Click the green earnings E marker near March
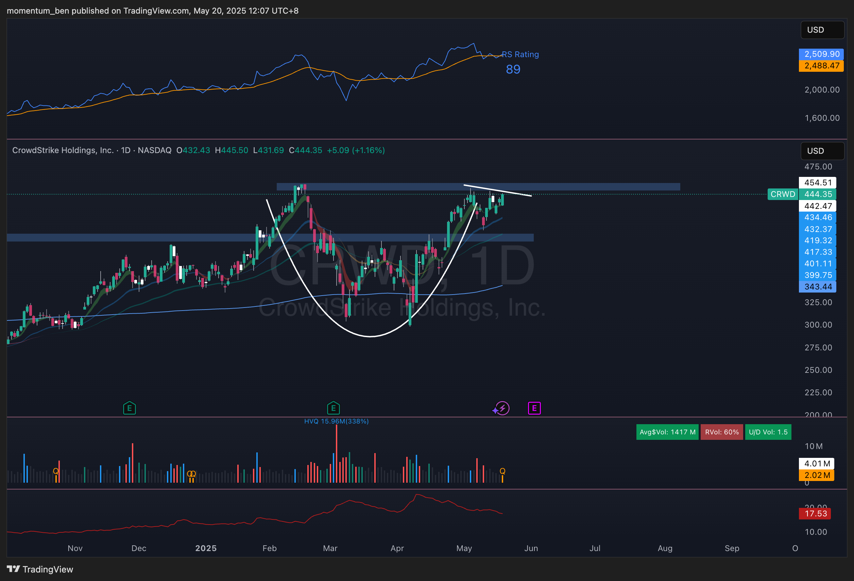Image resolution: width=854 pixels, height=581 pixels. click(333, 408)
